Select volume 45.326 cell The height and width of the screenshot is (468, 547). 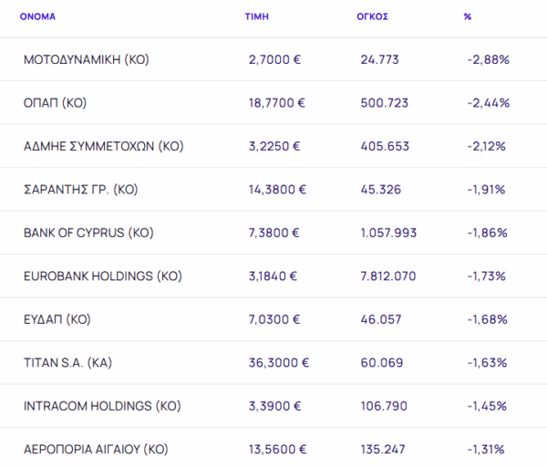coord(381,190)
